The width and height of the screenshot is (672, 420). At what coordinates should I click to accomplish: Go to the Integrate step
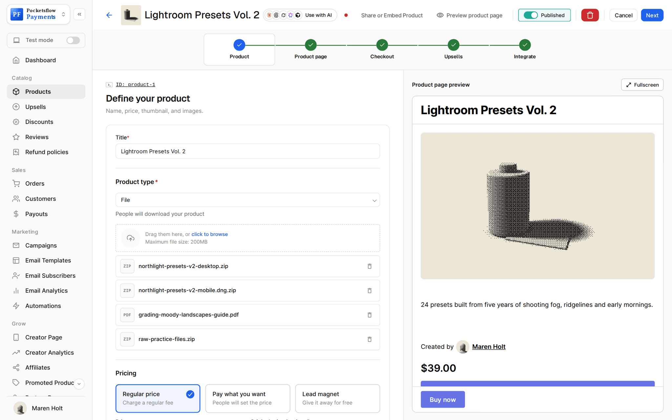tap(525, 50)
